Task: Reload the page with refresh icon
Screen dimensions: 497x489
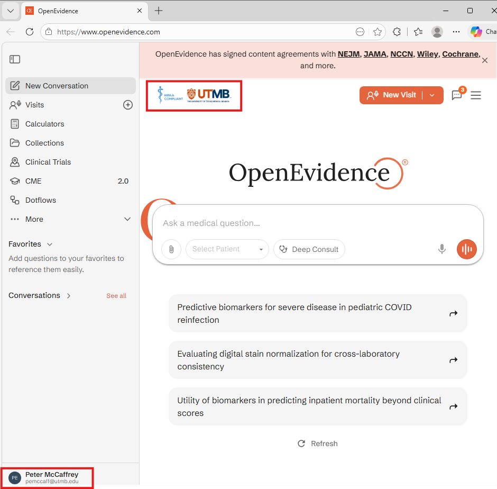Action: [30, 32]
